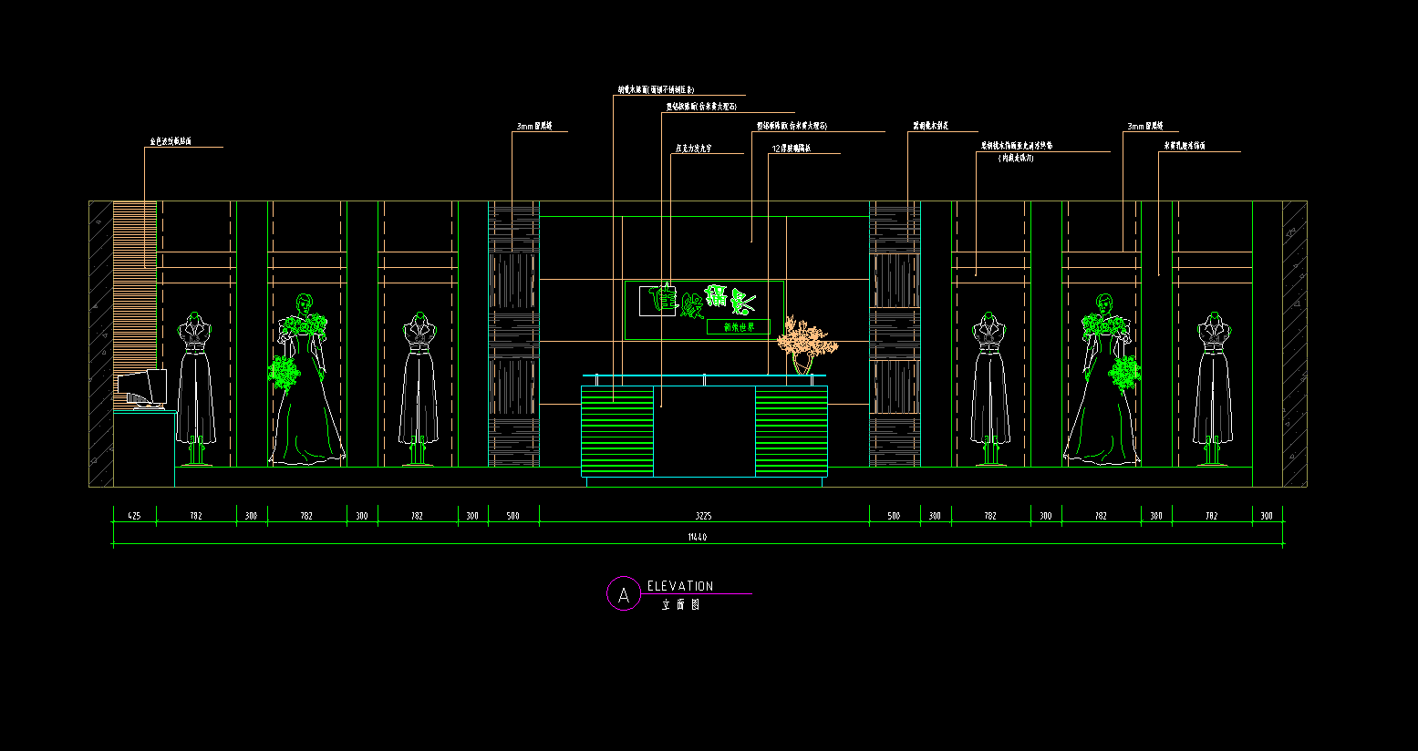Click the "12" glass partition annotation label

click(792, 149)
